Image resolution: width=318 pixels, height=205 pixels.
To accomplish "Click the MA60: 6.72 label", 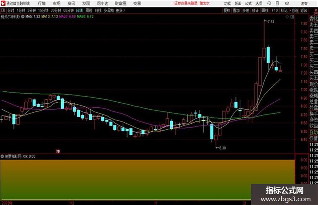I will (x=85, y=16).
